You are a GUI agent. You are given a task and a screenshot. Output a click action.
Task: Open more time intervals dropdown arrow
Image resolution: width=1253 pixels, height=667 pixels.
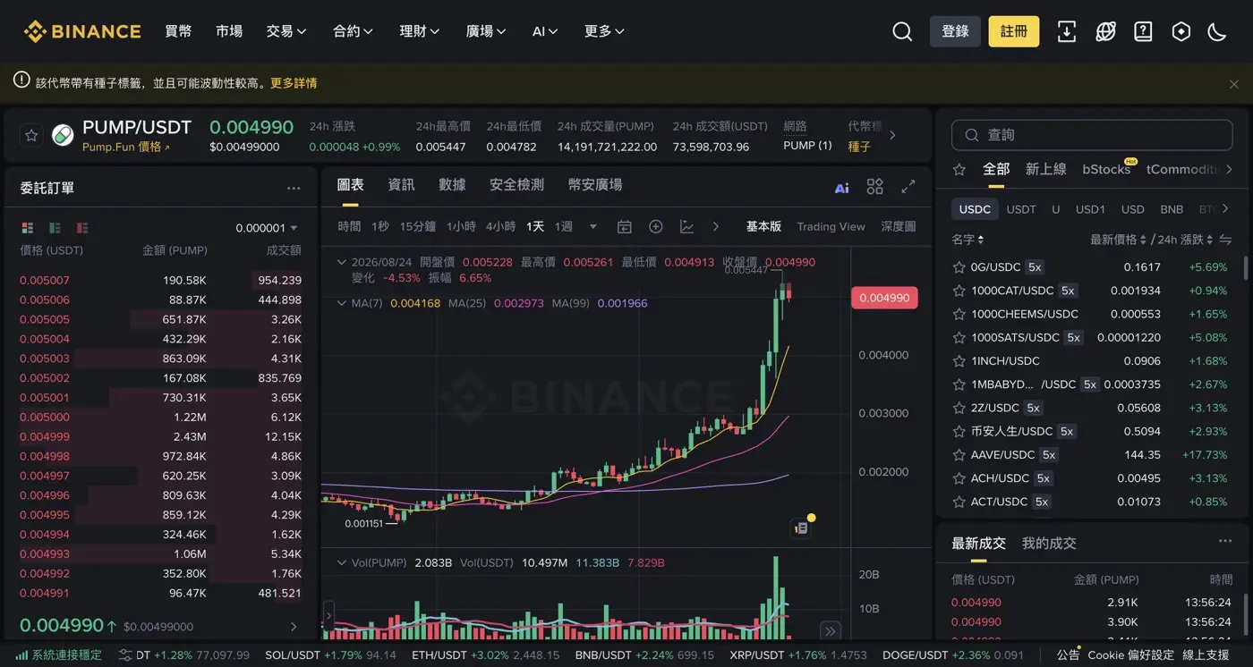coord(592,227)
